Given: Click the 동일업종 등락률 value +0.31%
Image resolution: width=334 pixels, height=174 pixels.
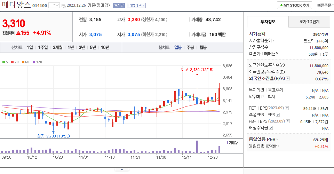Looking at the screenshot, I should (x=321, y=147).
